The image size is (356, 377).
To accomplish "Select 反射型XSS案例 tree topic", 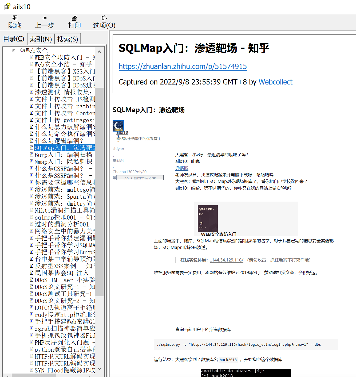I will point(64,266).
